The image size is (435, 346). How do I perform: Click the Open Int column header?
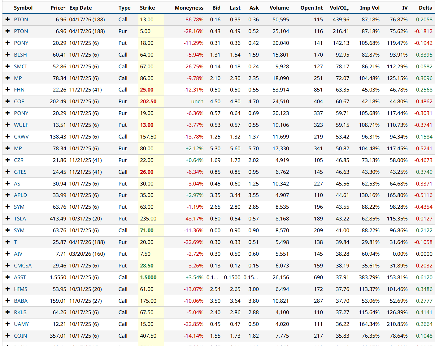(311, 8)
